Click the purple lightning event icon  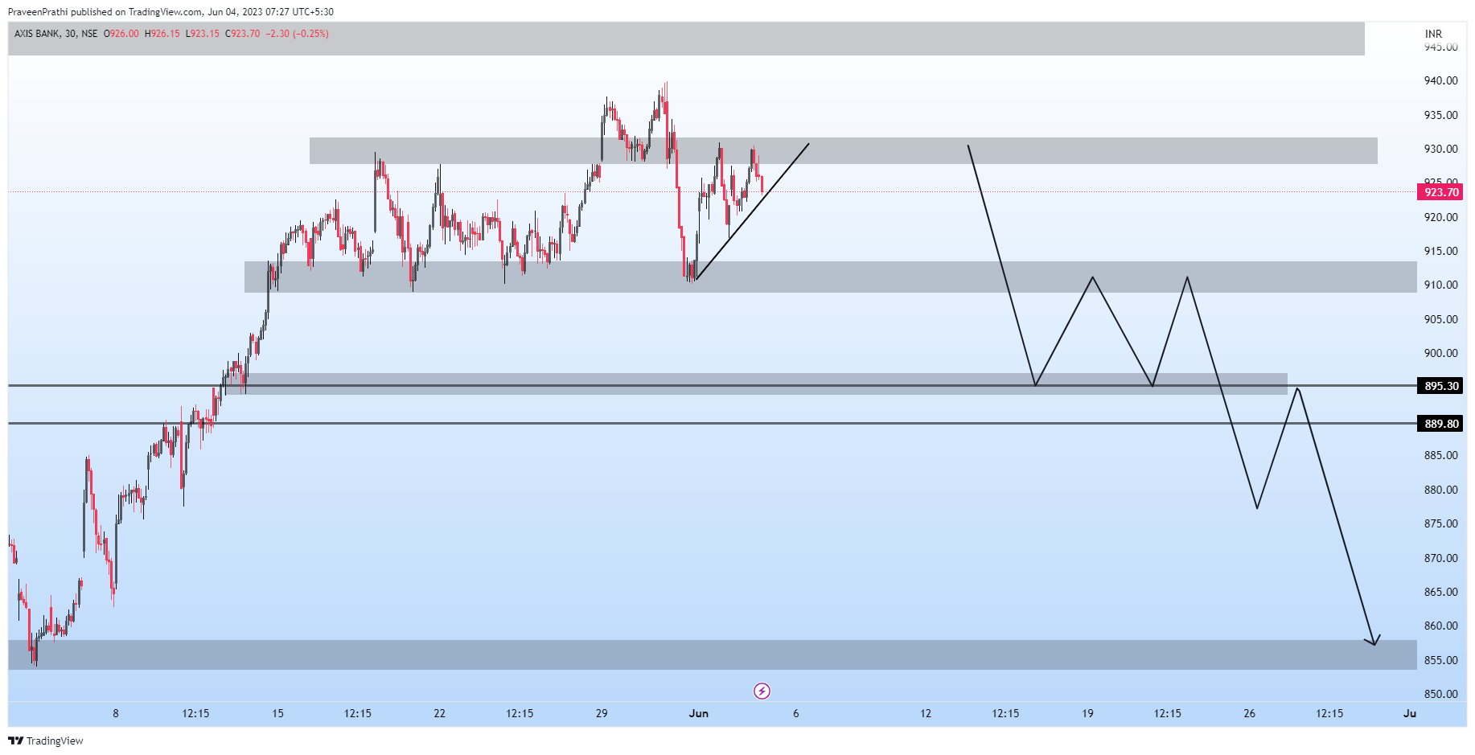pos(762,691)
